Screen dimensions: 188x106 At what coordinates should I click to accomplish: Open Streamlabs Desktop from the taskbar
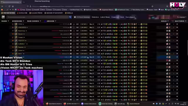pos(106,104)
